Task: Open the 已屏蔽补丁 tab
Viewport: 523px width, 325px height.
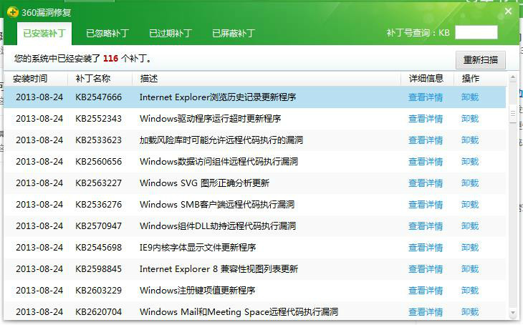Action: [234, 34]
